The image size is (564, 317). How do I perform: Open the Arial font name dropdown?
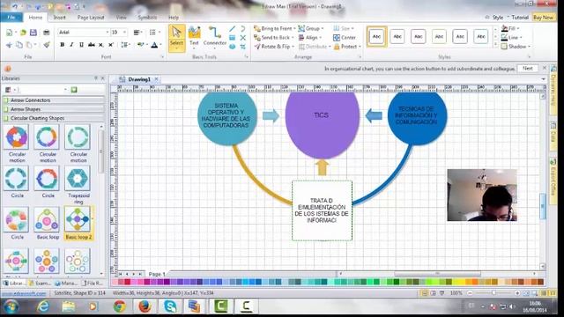click(x=108, y=33)
